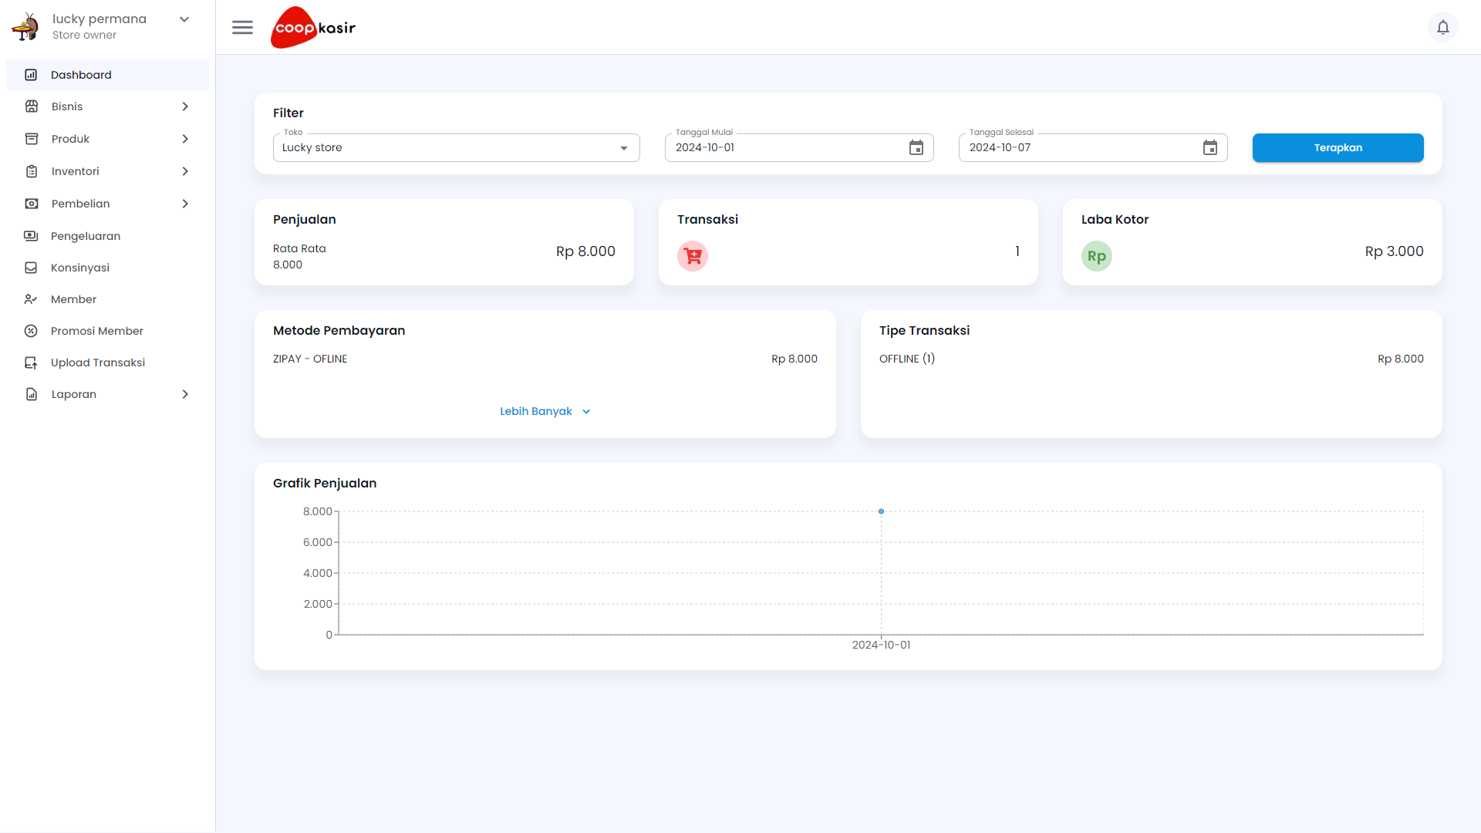
Task: Open the Dashboard sidebar icon
Action: 31,74
